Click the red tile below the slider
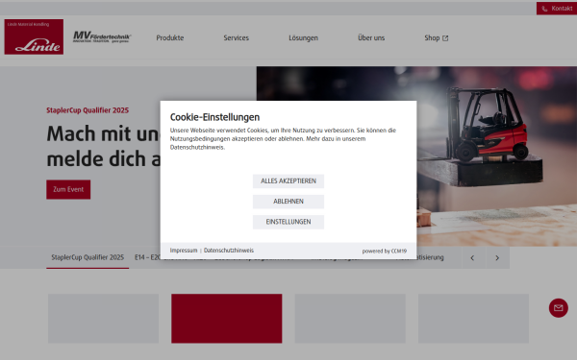This screenshot has height=360, width=577. coord(227,319)
